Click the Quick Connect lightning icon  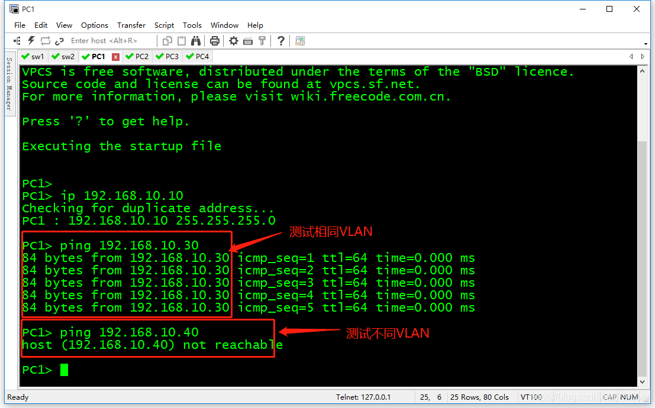(x=31, y=41)
